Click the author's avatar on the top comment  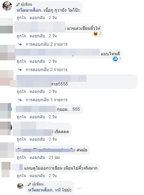click(x=7, y=6)
